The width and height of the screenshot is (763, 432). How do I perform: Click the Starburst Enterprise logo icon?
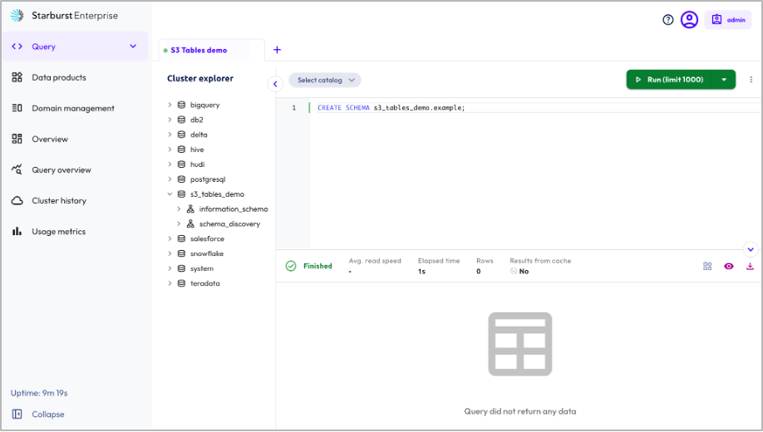17,16
